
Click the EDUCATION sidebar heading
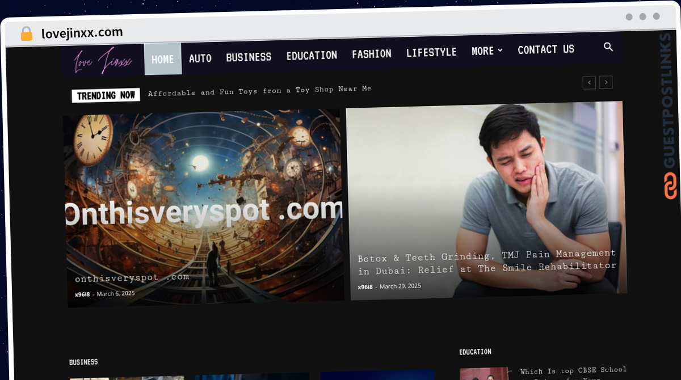pyautogui.click(x=476, y=352)
